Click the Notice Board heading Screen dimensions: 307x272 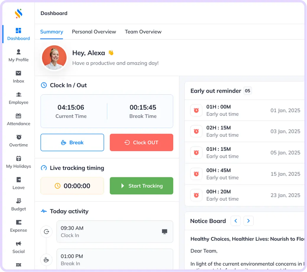point(208,221)
